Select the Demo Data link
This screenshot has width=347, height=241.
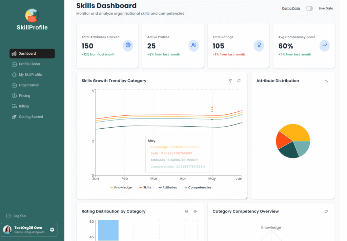pyautogui.click(x=291, y=8)
